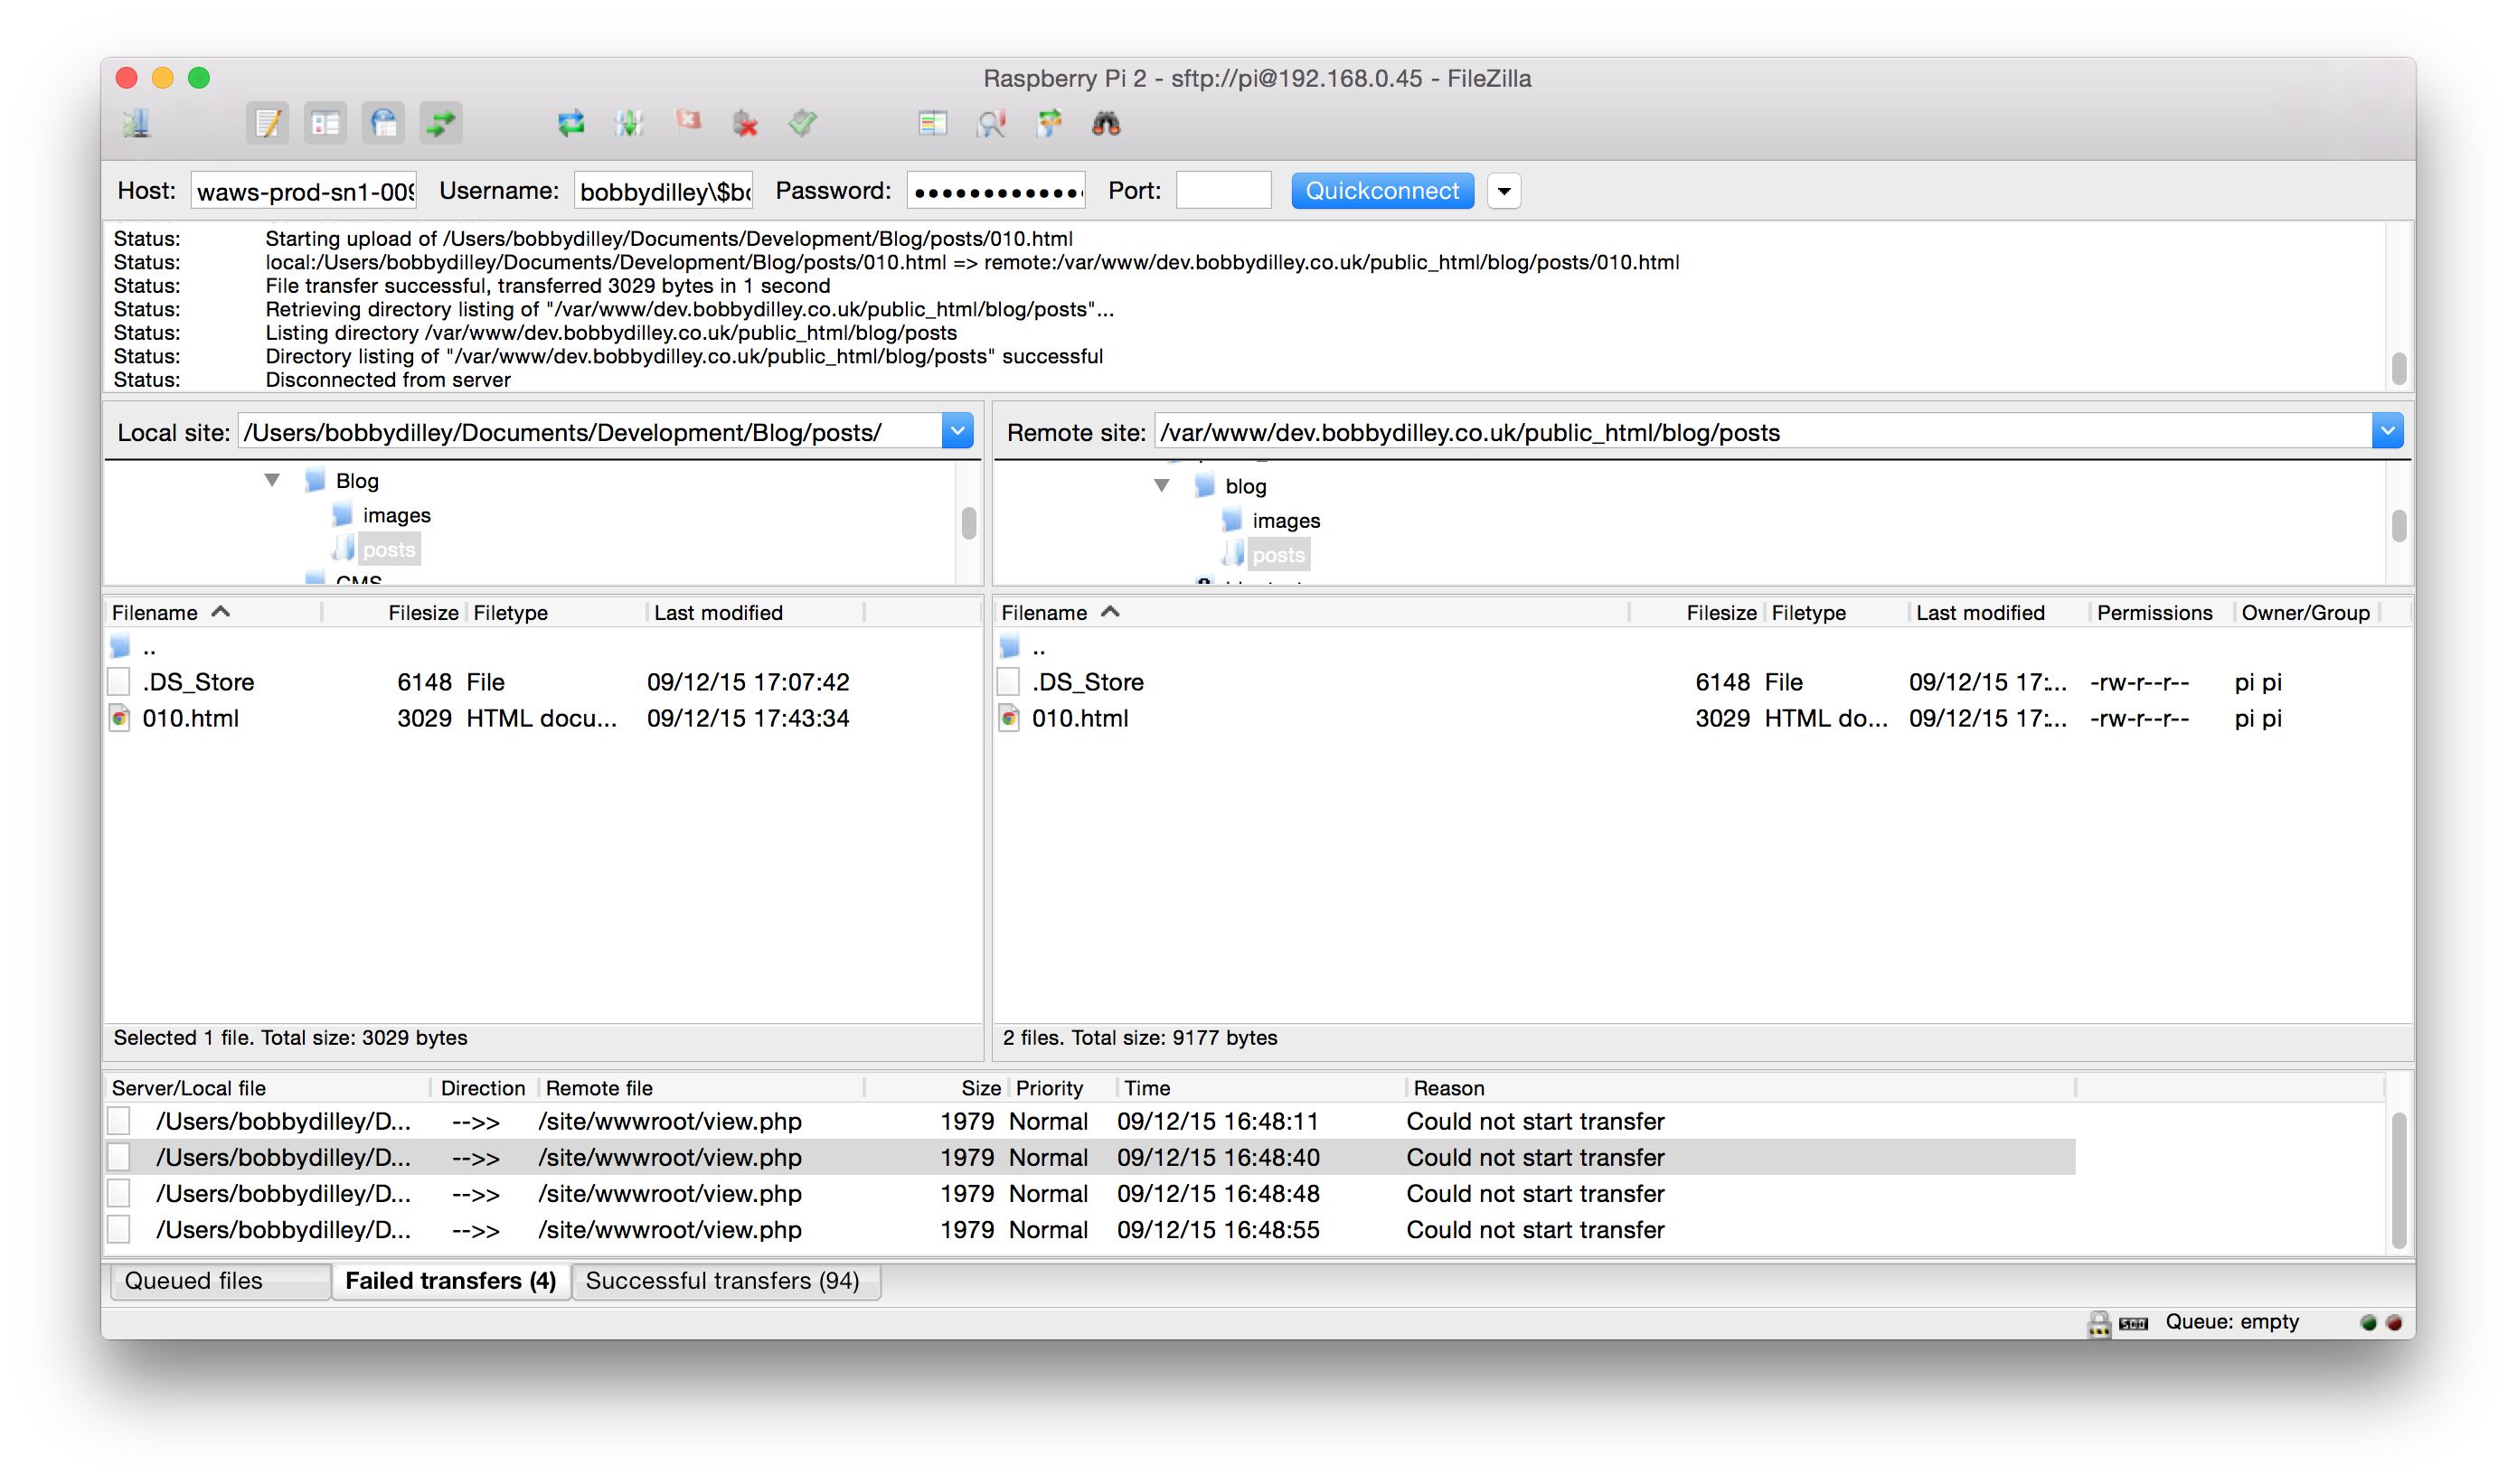Image resolution: width=2517 pixels, height=1484 pixels.
Task: Sort remote list by Filetype column
Action: [1838, 613]
